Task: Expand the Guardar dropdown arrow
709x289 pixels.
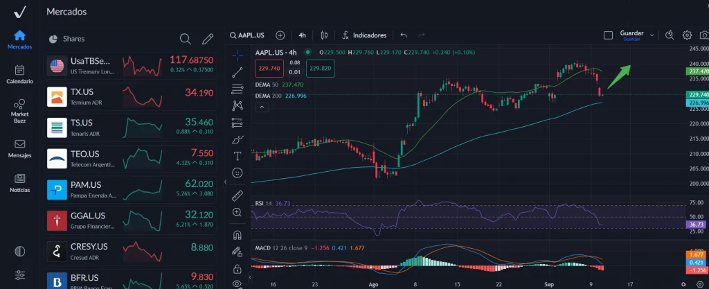Action: click(652, 35)
